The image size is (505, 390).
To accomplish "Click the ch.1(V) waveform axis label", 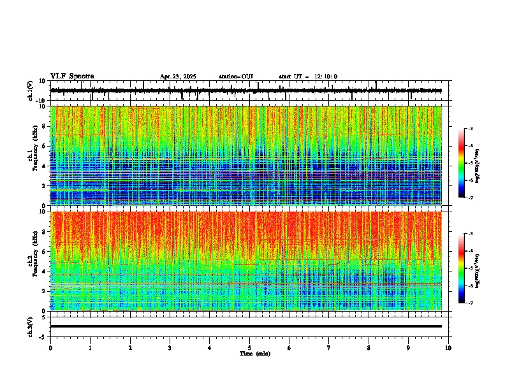I will click(x=31, y=90).
